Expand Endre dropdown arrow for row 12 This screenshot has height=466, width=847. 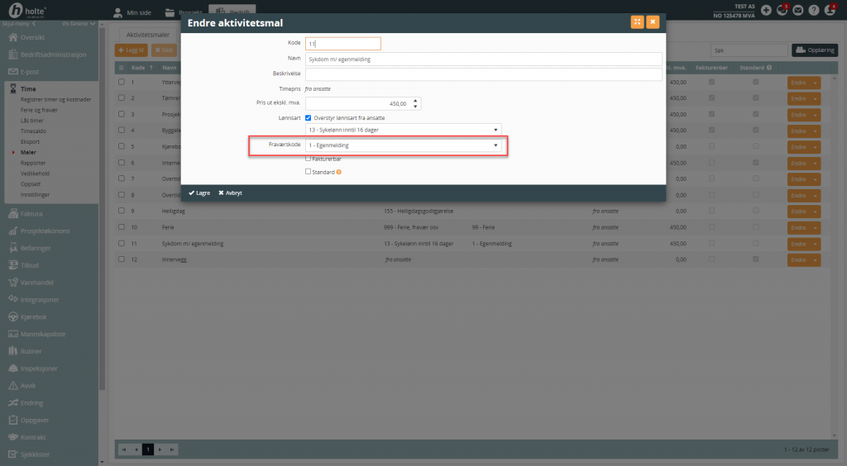pyautogui.click(x=815, y=259)
